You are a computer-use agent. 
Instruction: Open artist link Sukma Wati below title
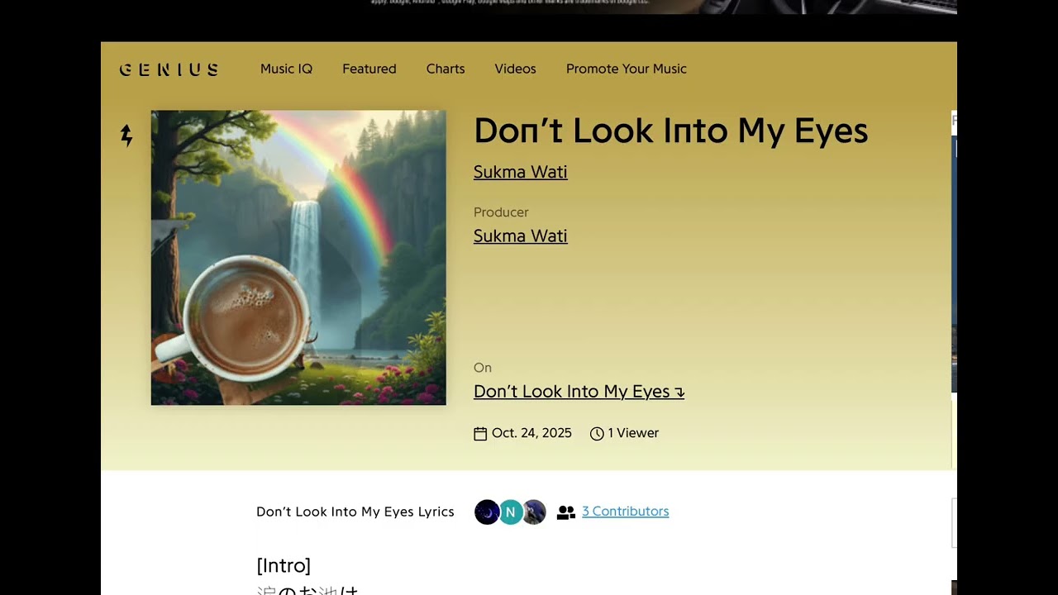click(520, 172)
